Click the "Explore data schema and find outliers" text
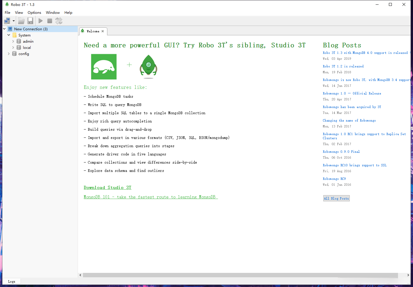Screen dimensions: 413x287 tap(126, 171)
